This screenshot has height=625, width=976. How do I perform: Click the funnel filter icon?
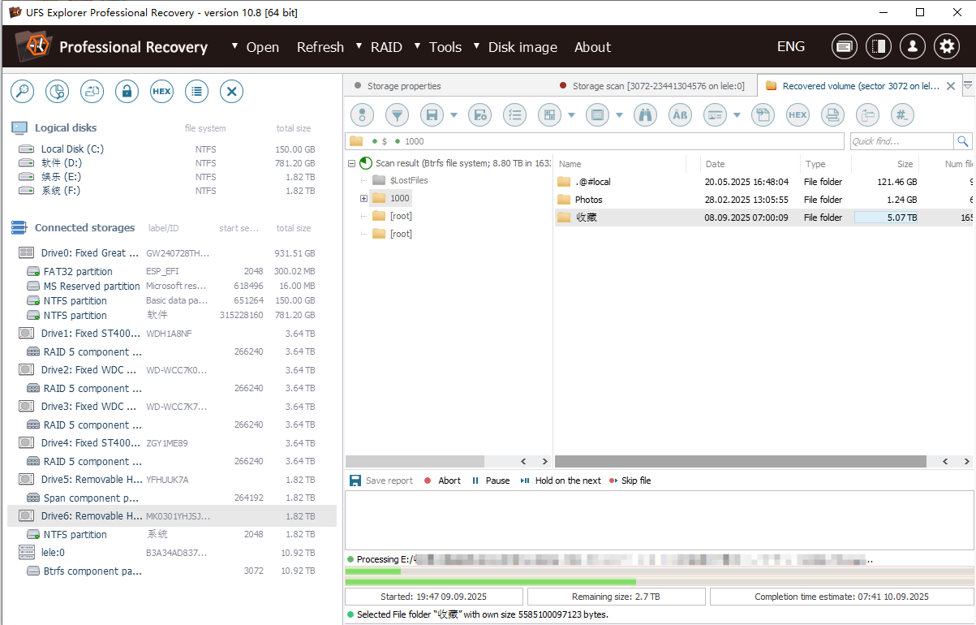tap(397, 115)
